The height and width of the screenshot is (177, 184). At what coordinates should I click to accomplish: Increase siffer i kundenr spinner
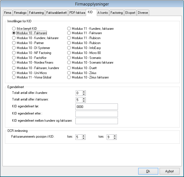84,92
